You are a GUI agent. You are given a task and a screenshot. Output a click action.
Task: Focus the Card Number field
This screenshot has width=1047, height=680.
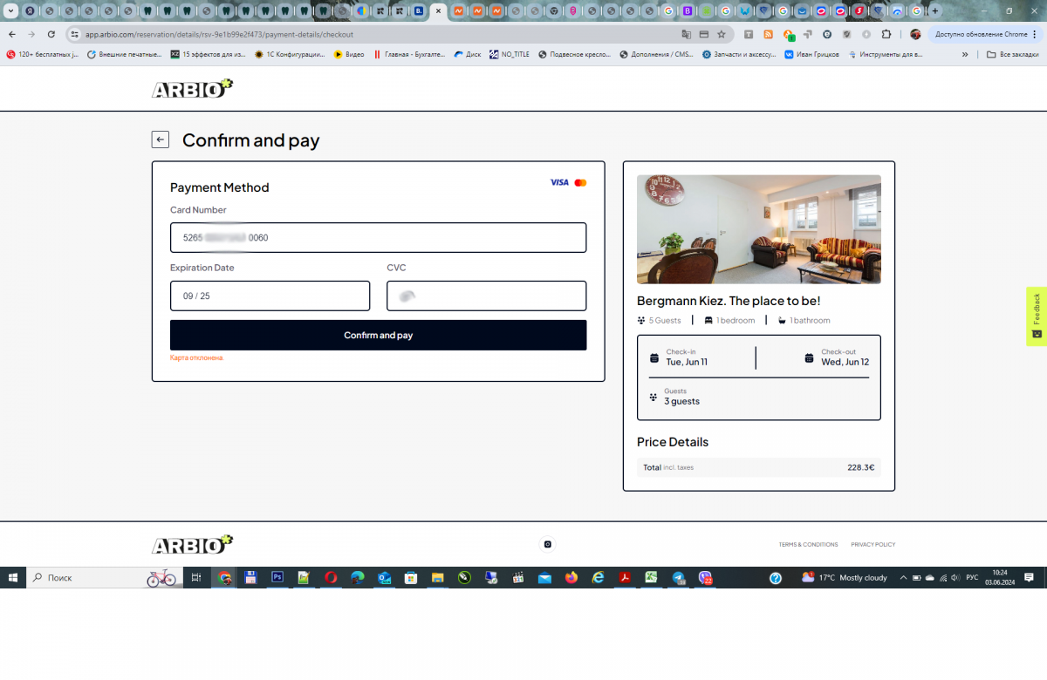coord(378,237)
